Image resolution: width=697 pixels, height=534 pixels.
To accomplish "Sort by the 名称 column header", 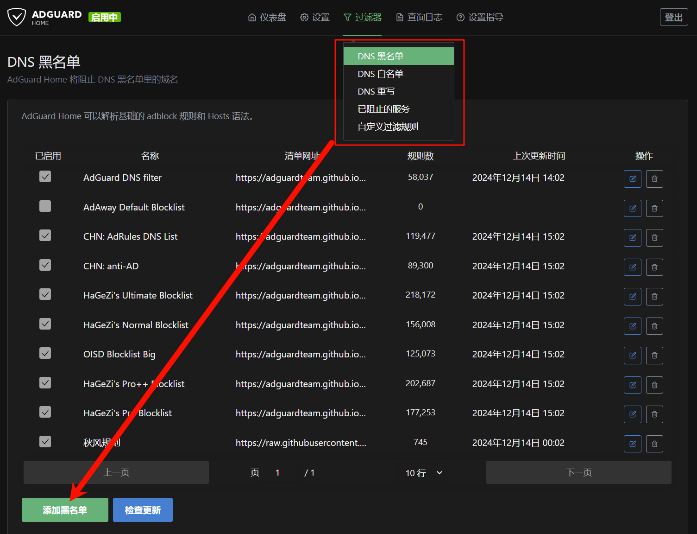I will (150, 156).
